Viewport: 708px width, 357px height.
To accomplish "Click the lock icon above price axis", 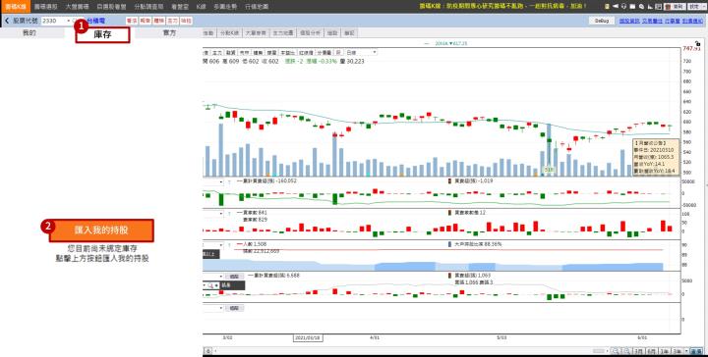I will 698,44.
